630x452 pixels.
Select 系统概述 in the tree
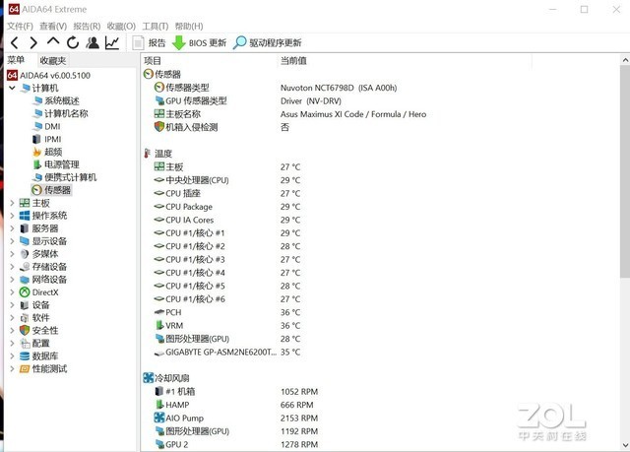click(56, 100)
